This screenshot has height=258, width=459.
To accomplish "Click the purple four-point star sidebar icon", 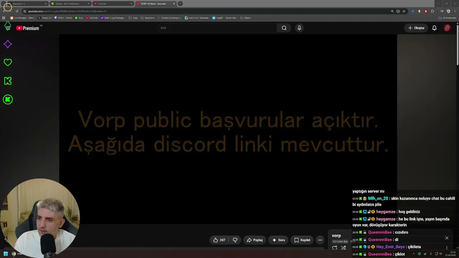I will coord(8,44).
